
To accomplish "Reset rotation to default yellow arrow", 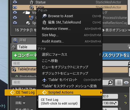I will pyautogui.click(x=125, y=103).
